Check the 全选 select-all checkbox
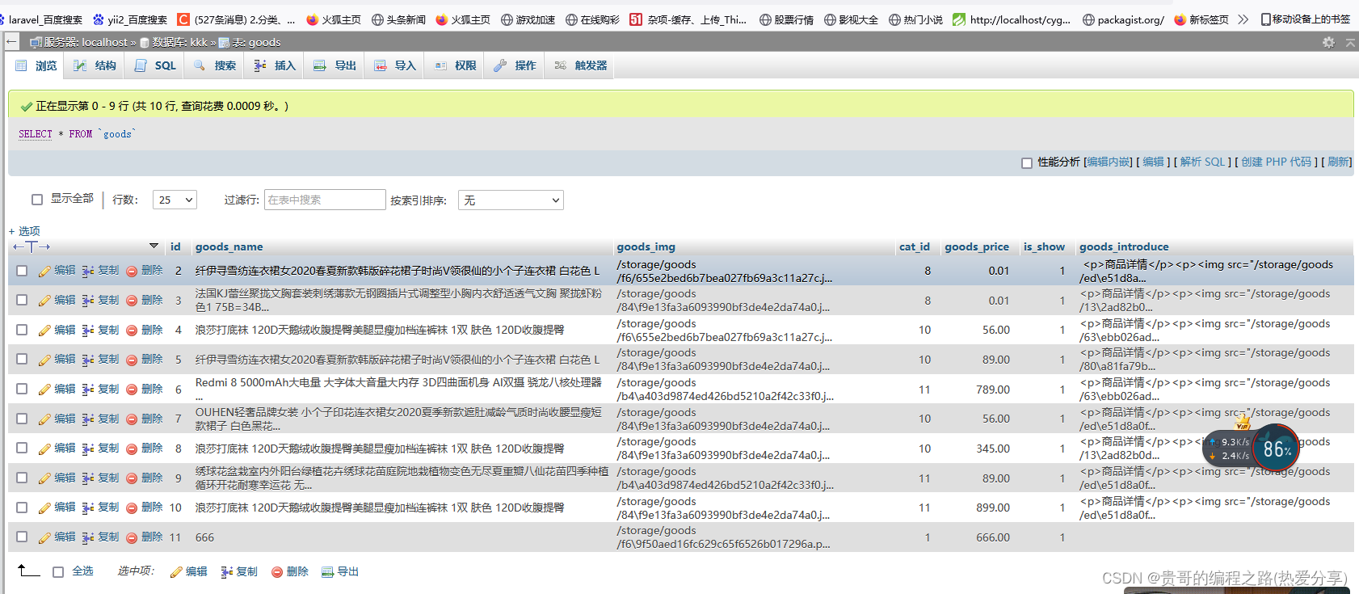The height and width of the screenshot is (594, 1359). click(58, 572)
